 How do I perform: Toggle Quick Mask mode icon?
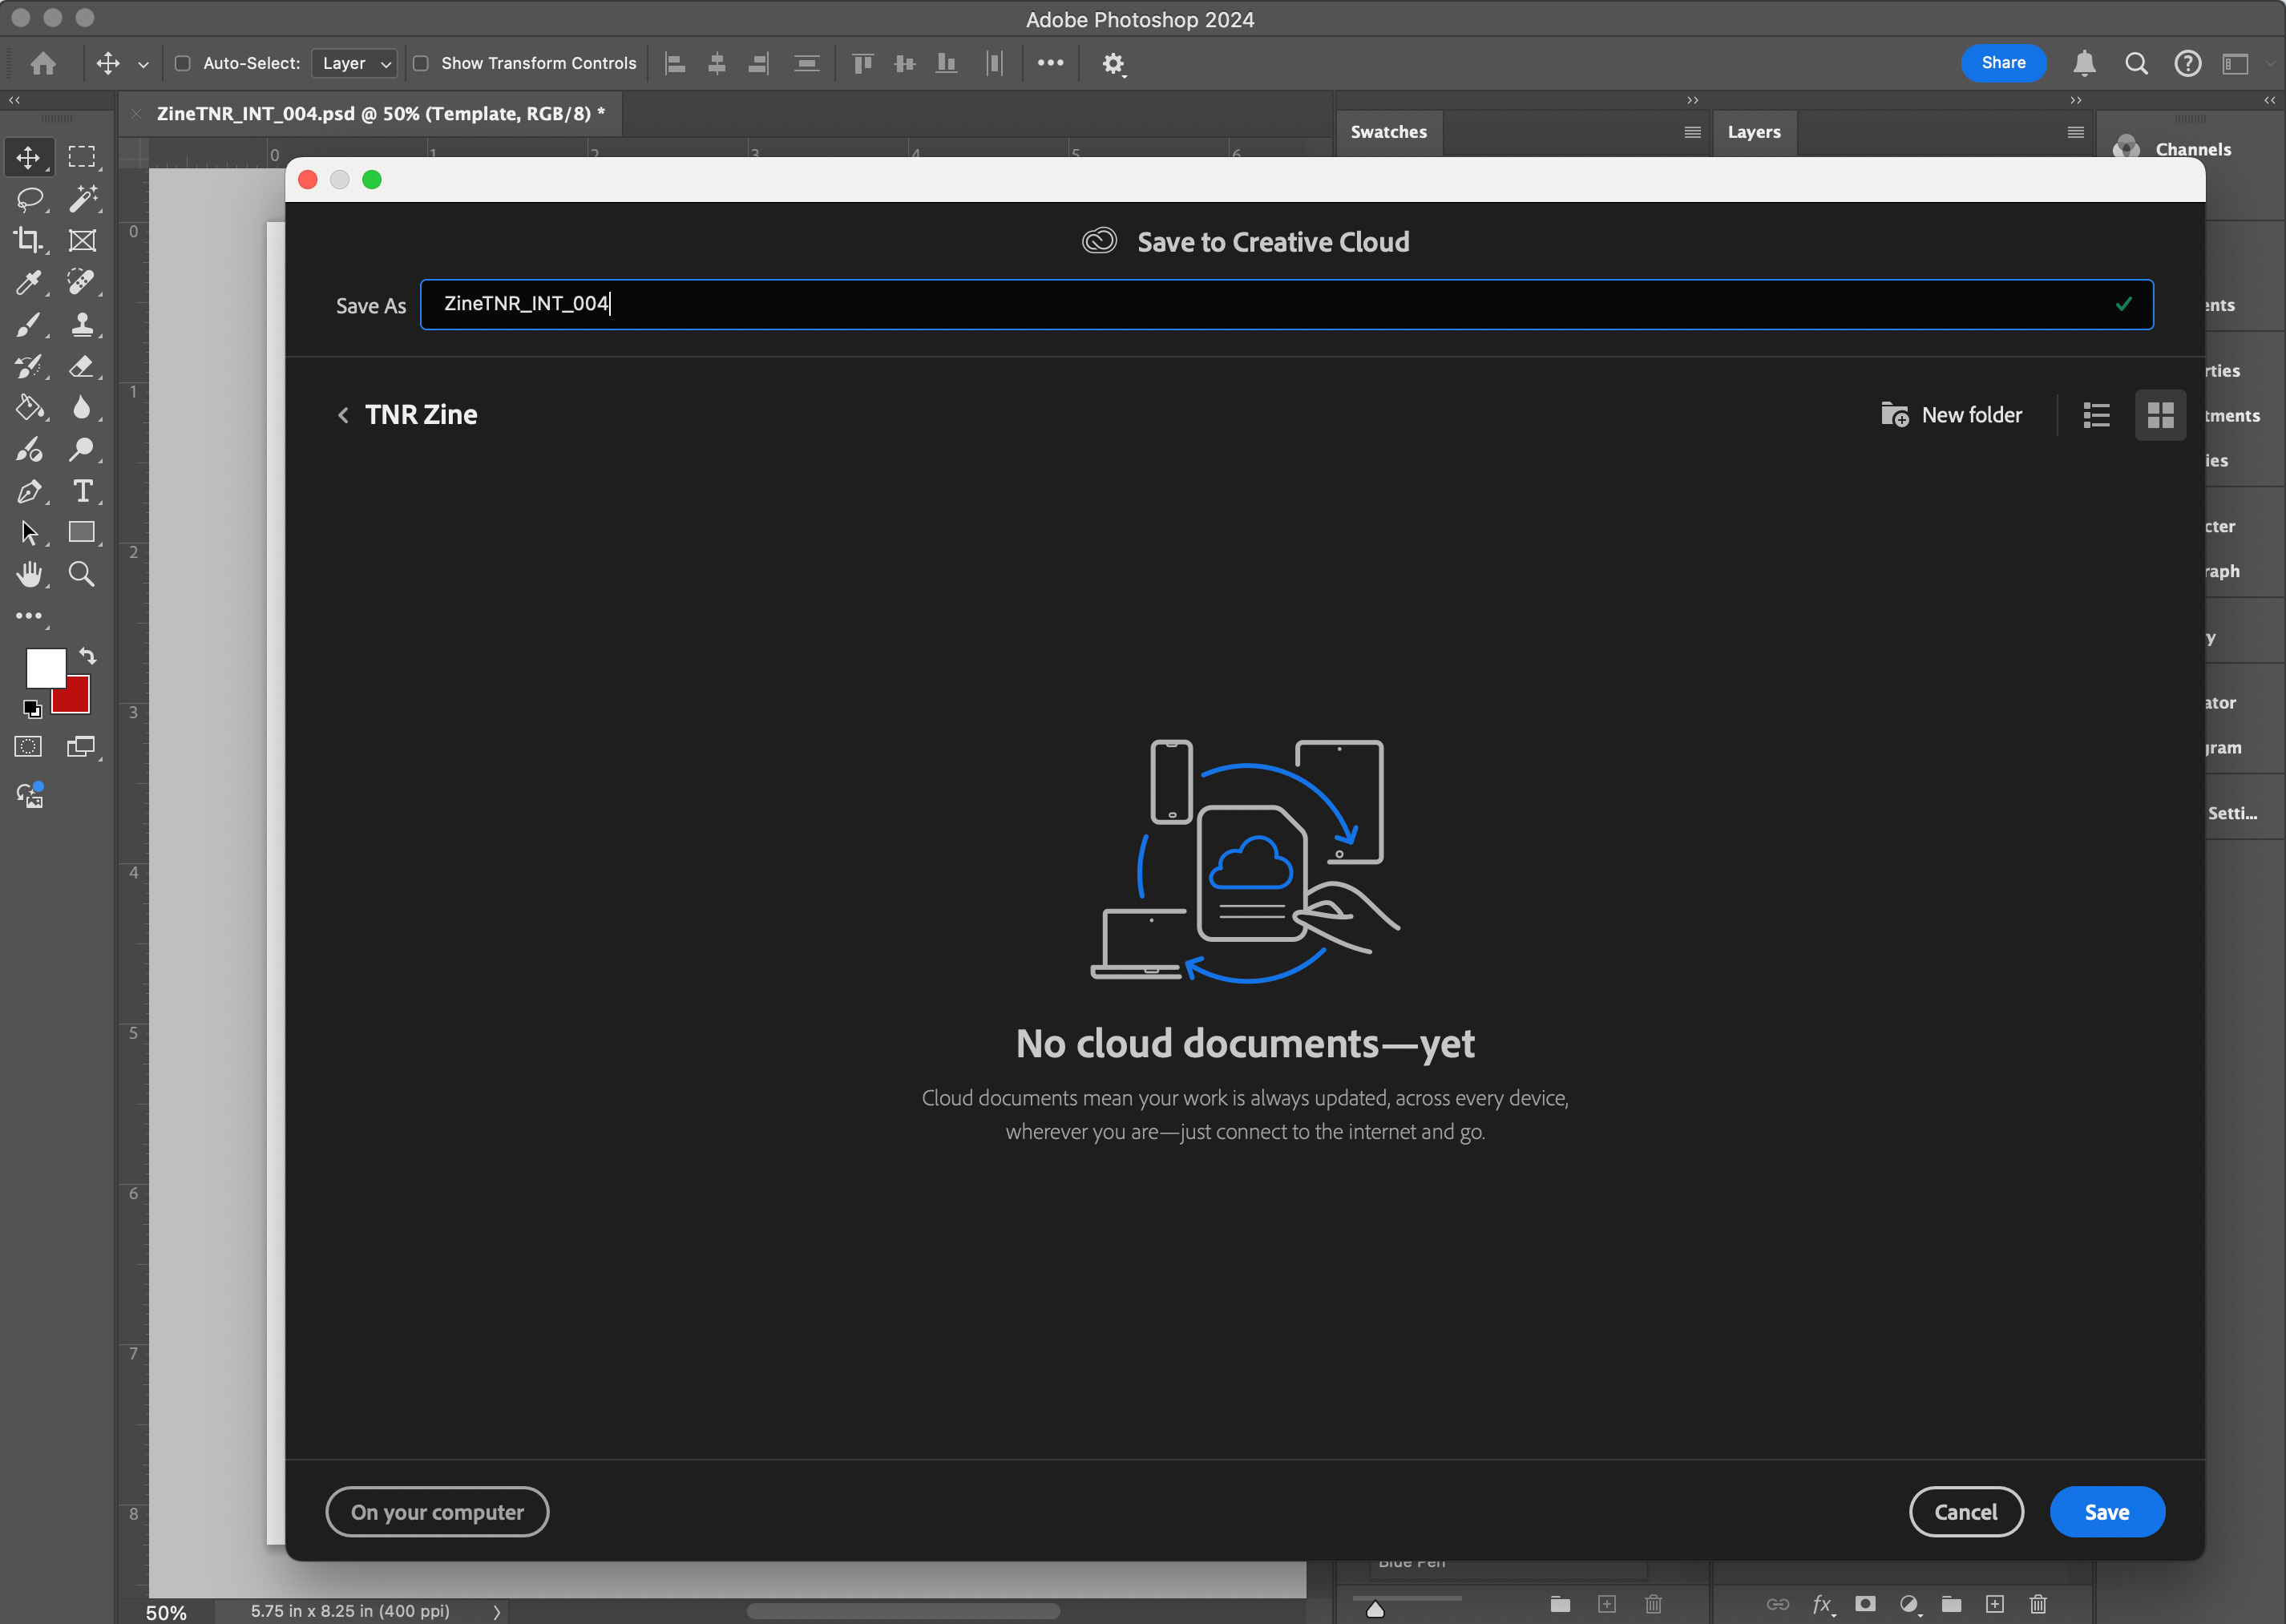point(28,747)
